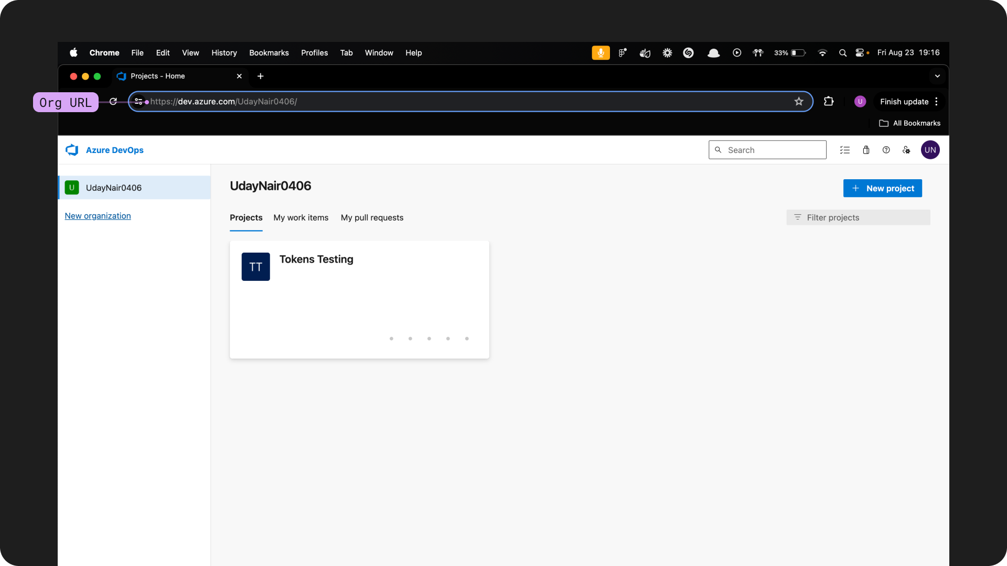1007x566 pixels.
Task: Open the Tab menu
Action: (x=346, y=52)
